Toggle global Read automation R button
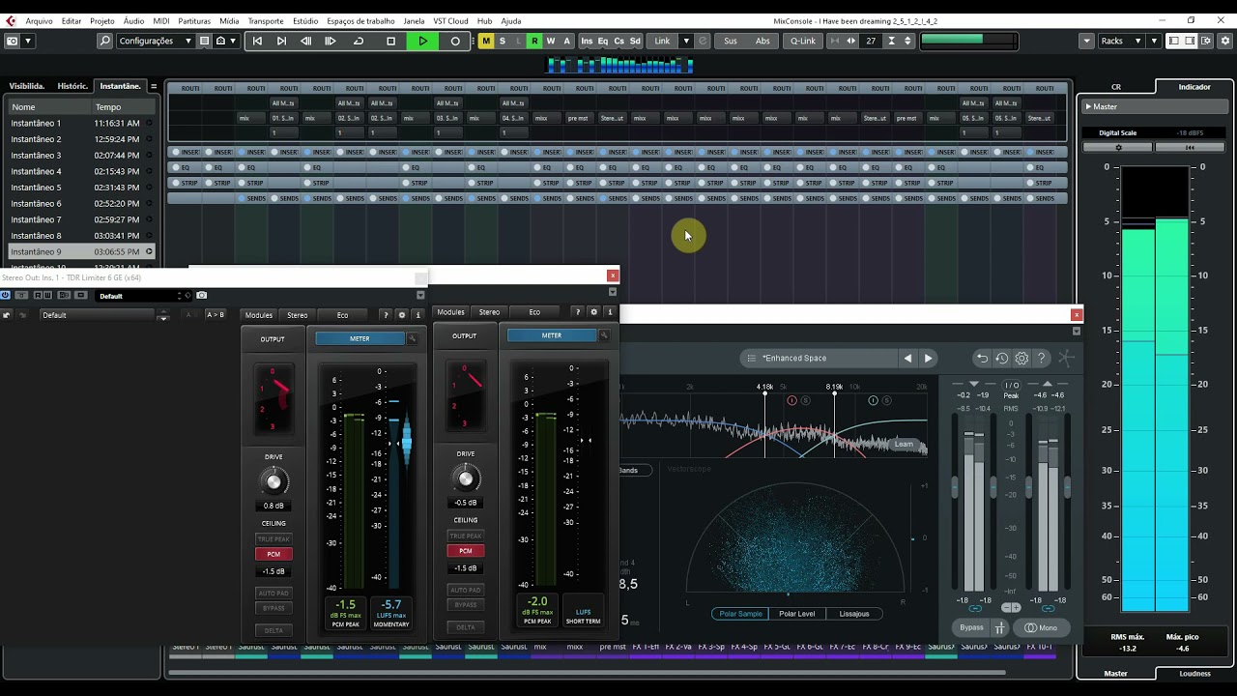This screenshot has height=696, width=1237. [534, 41]
